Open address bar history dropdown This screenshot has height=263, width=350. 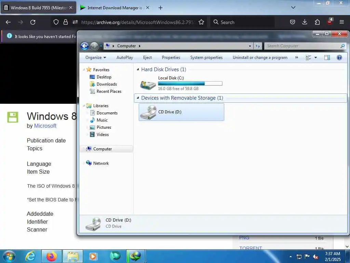[250, 46]
